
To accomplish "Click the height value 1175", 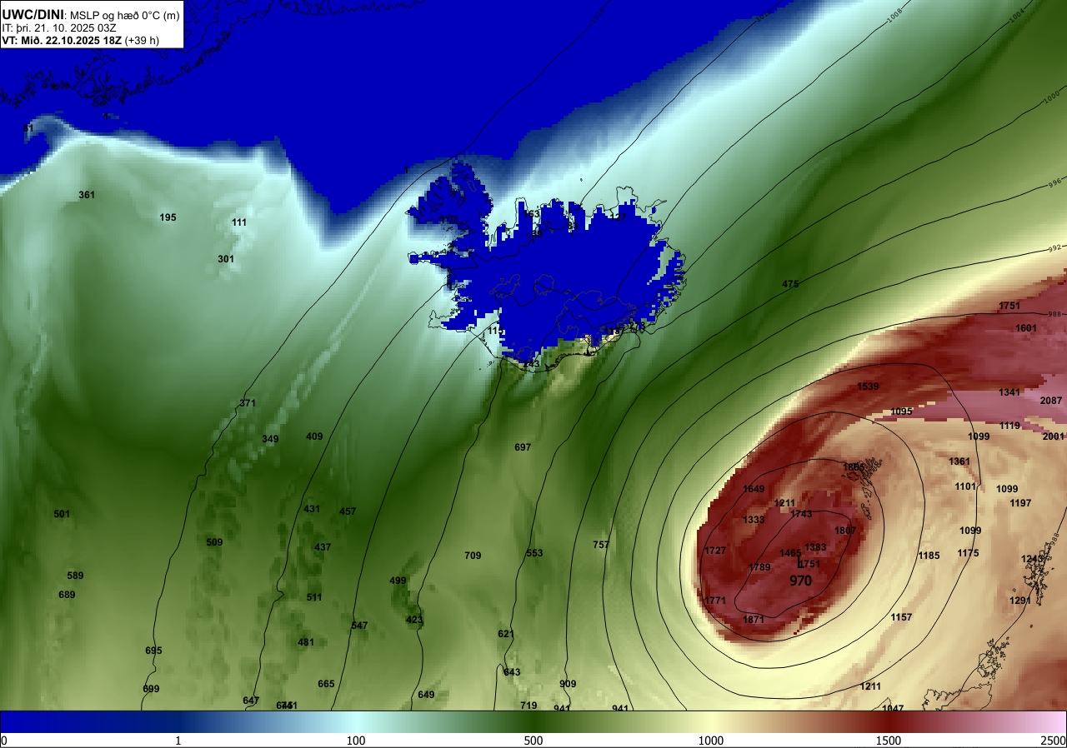I will (x=968, y=553).
